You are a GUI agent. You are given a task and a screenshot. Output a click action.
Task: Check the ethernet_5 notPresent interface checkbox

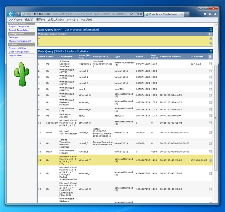210,123
